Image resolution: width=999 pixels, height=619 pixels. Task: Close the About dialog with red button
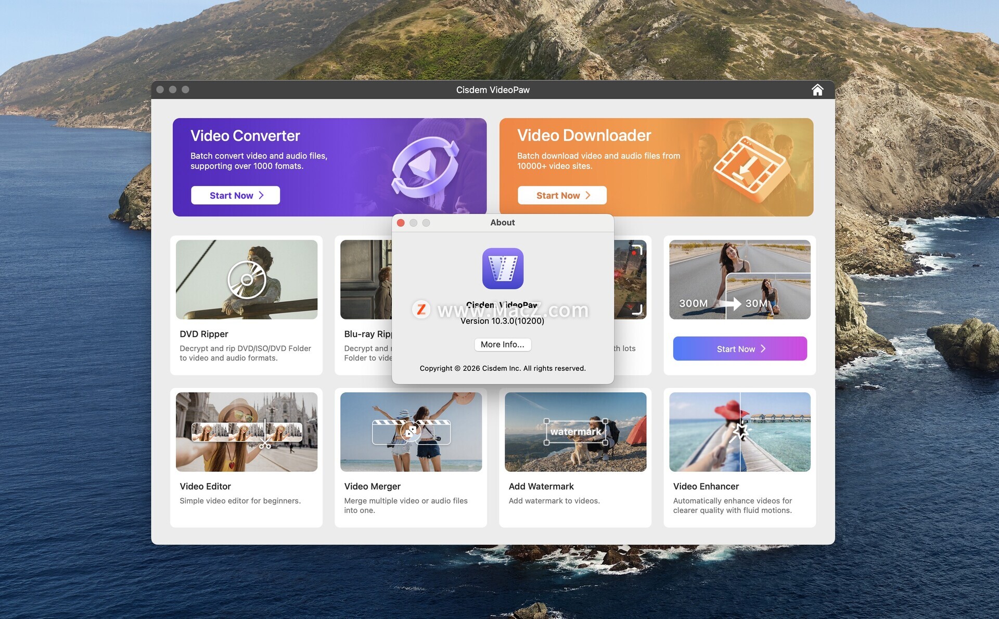point(401,223)
